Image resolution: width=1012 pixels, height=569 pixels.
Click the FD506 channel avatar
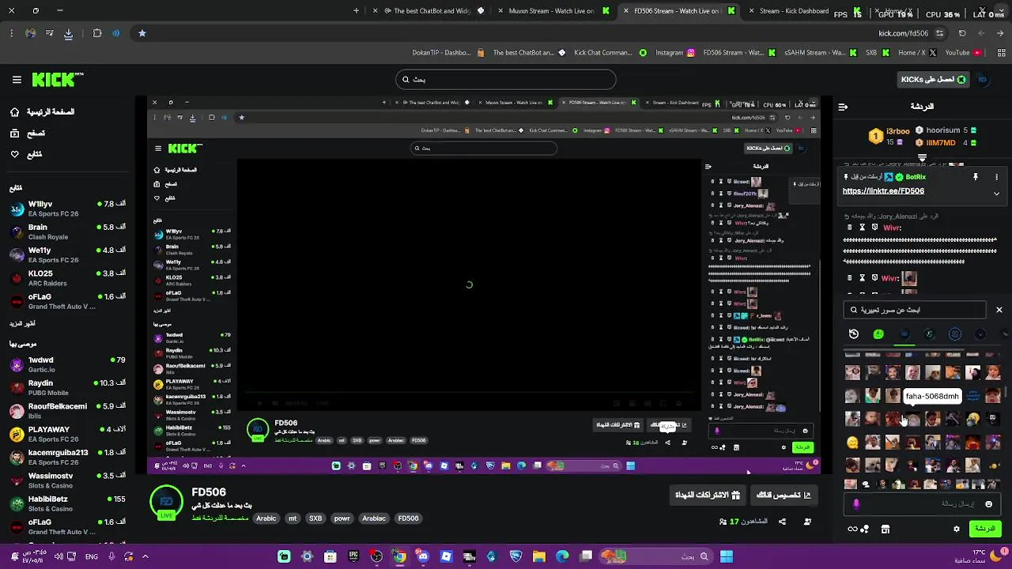pos(167,503)
